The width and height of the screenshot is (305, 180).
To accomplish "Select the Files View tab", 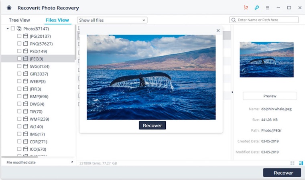I will tap(57, 20).
